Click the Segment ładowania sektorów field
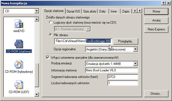Screen dimensions: 172x101 (123, 77)
